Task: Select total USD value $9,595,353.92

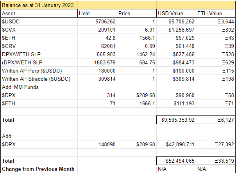Action: [x=178, y=120]
